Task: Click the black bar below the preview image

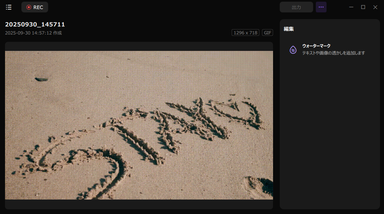Action: [x=139, y=204]
